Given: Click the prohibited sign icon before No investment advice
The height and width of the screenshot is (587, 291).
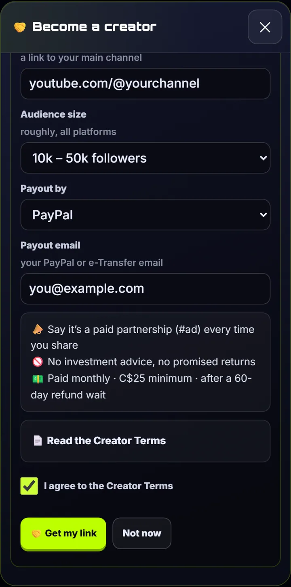Looking at the screenshot, I should point(37,362).
